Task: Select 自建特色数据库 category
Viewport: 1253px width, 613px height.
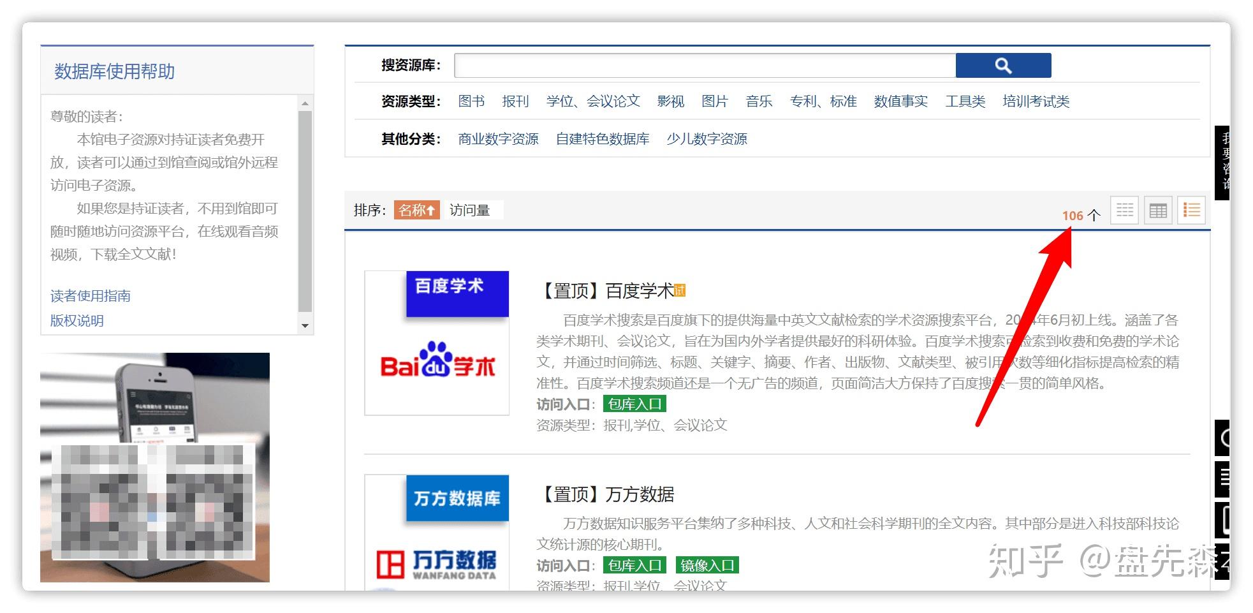Action: point(603,139)
